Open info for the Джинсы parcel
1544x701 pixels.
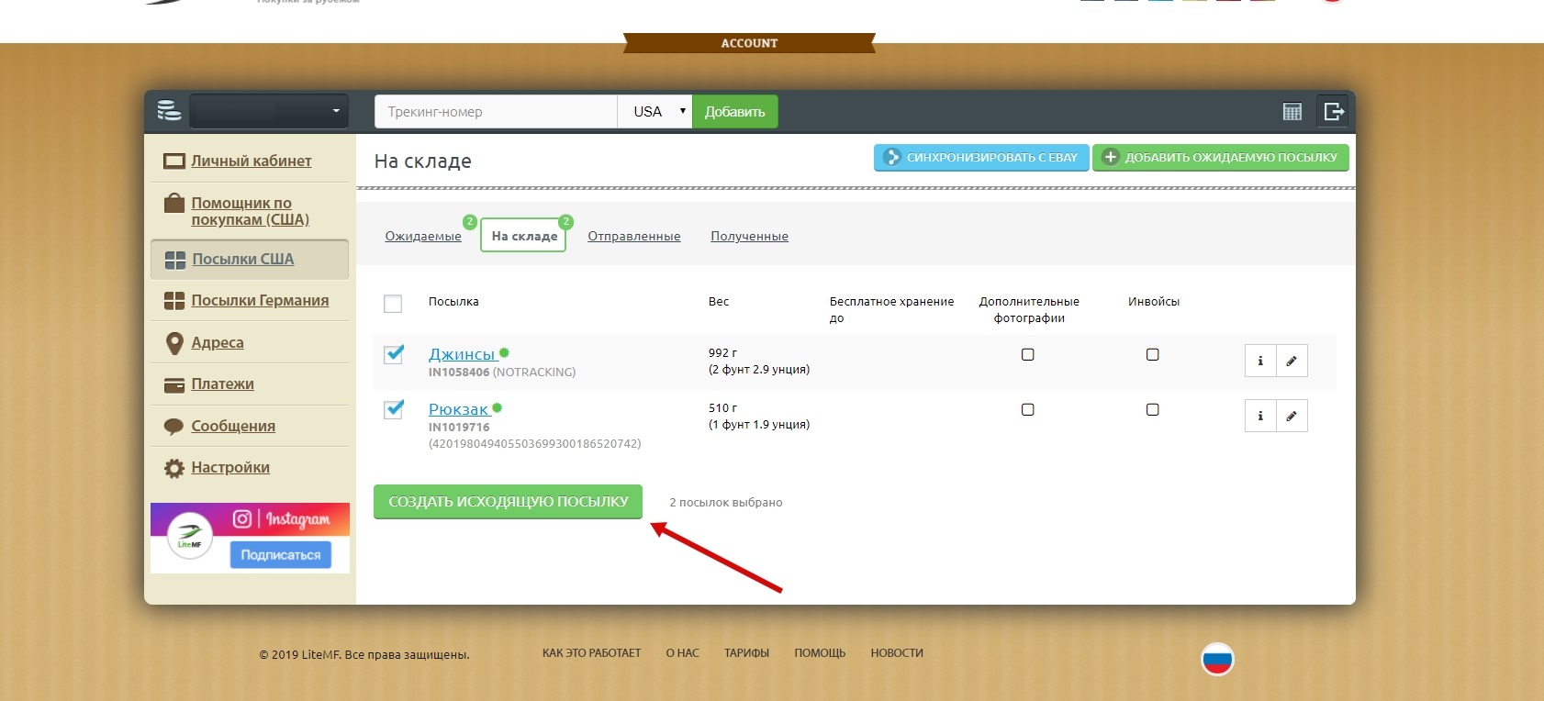tap(1260, 361)
